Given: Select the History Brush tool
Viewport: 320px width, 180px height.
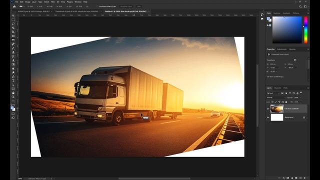Looking at the screenshot, I should point(13,56).
